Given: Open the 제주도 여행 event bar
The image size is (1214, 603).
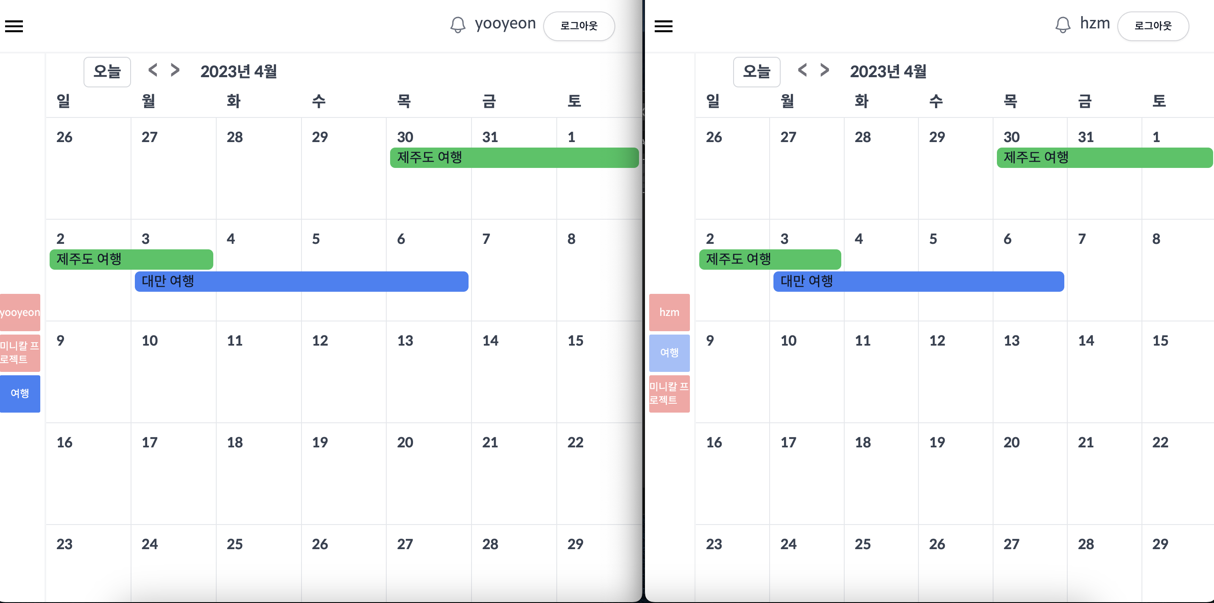Looking at the screenshot, I should (514, 158).
